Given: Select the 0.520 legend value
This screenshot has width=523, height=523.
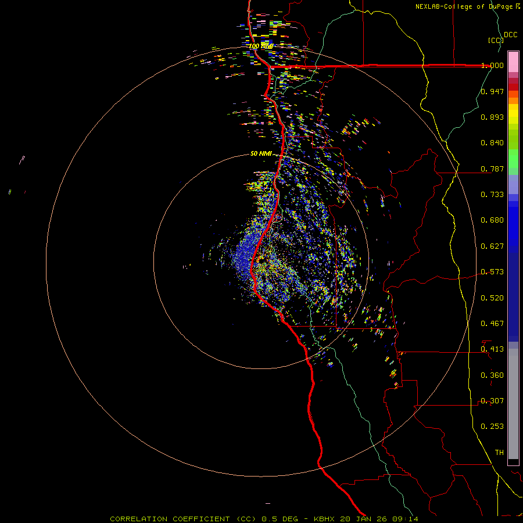Looking at the screenshot, I should pyautogui.click(x=492, y=298).
